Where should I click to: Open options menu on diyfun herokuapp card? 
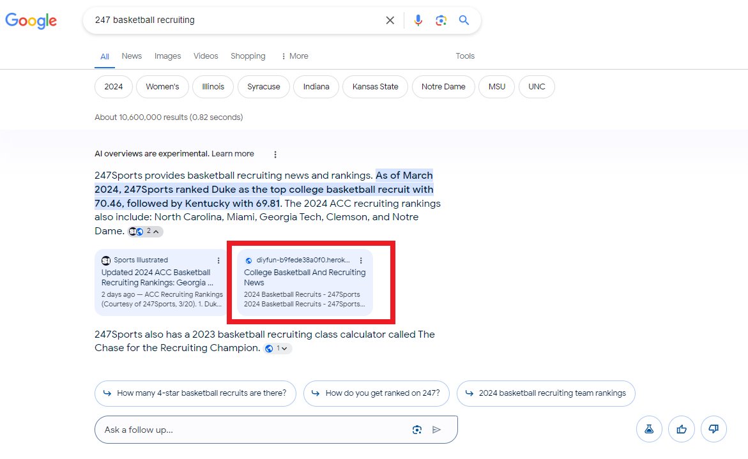pos(361,260)
